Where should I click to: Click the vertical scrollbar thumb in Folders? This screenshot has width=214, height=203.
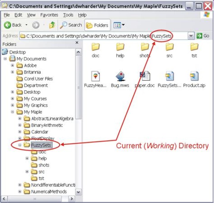click(x=78, y=87)
